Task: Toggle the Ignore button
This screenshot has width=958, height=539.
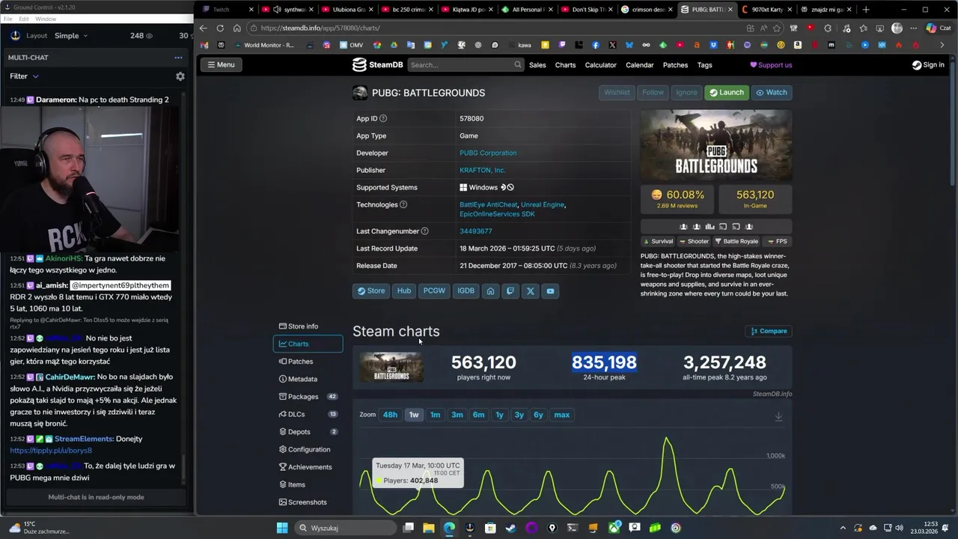Action: [x=686, y=92]
